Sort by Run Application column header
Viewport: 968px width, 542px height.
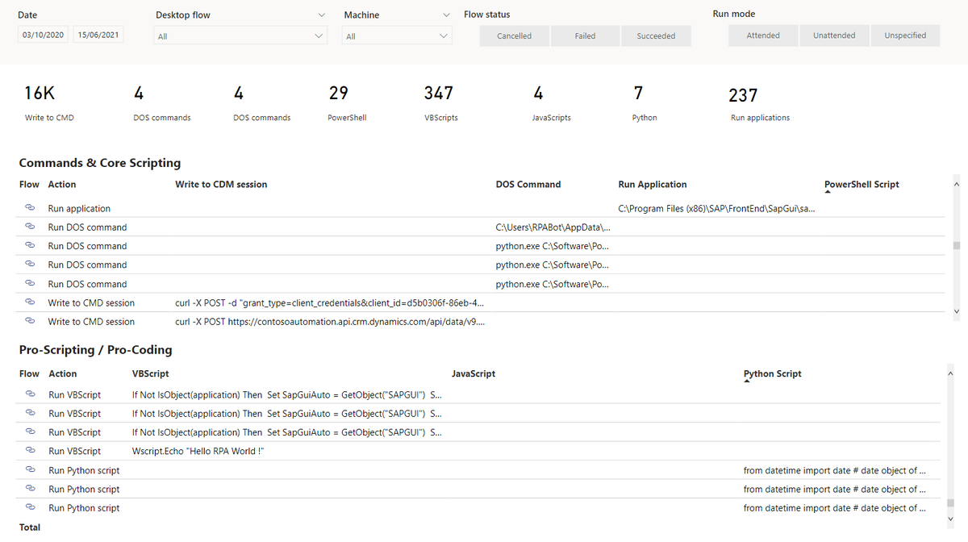(x=653, y=184)
